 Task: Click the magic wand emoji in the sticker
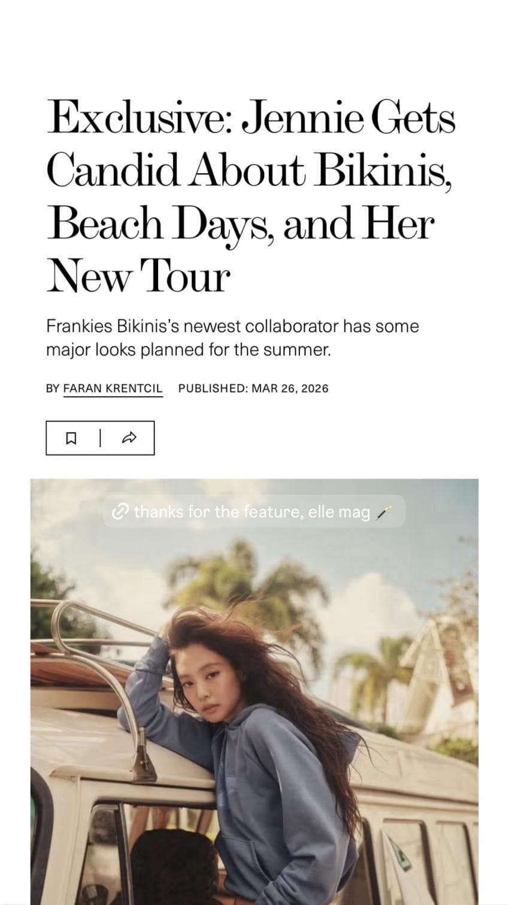point(383,512)
